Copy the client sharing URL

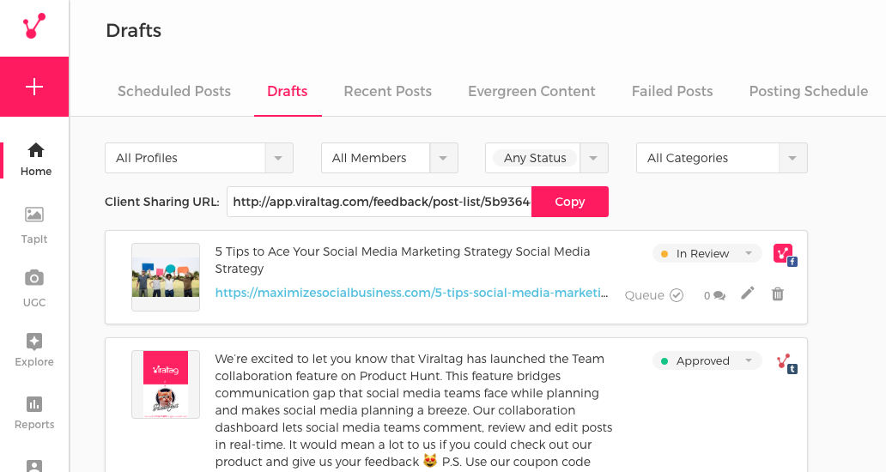(569, 202)
